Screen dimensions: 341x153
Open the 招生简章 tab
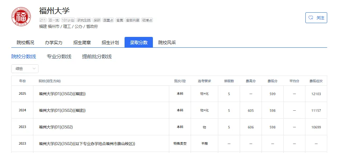click(82, 42)
